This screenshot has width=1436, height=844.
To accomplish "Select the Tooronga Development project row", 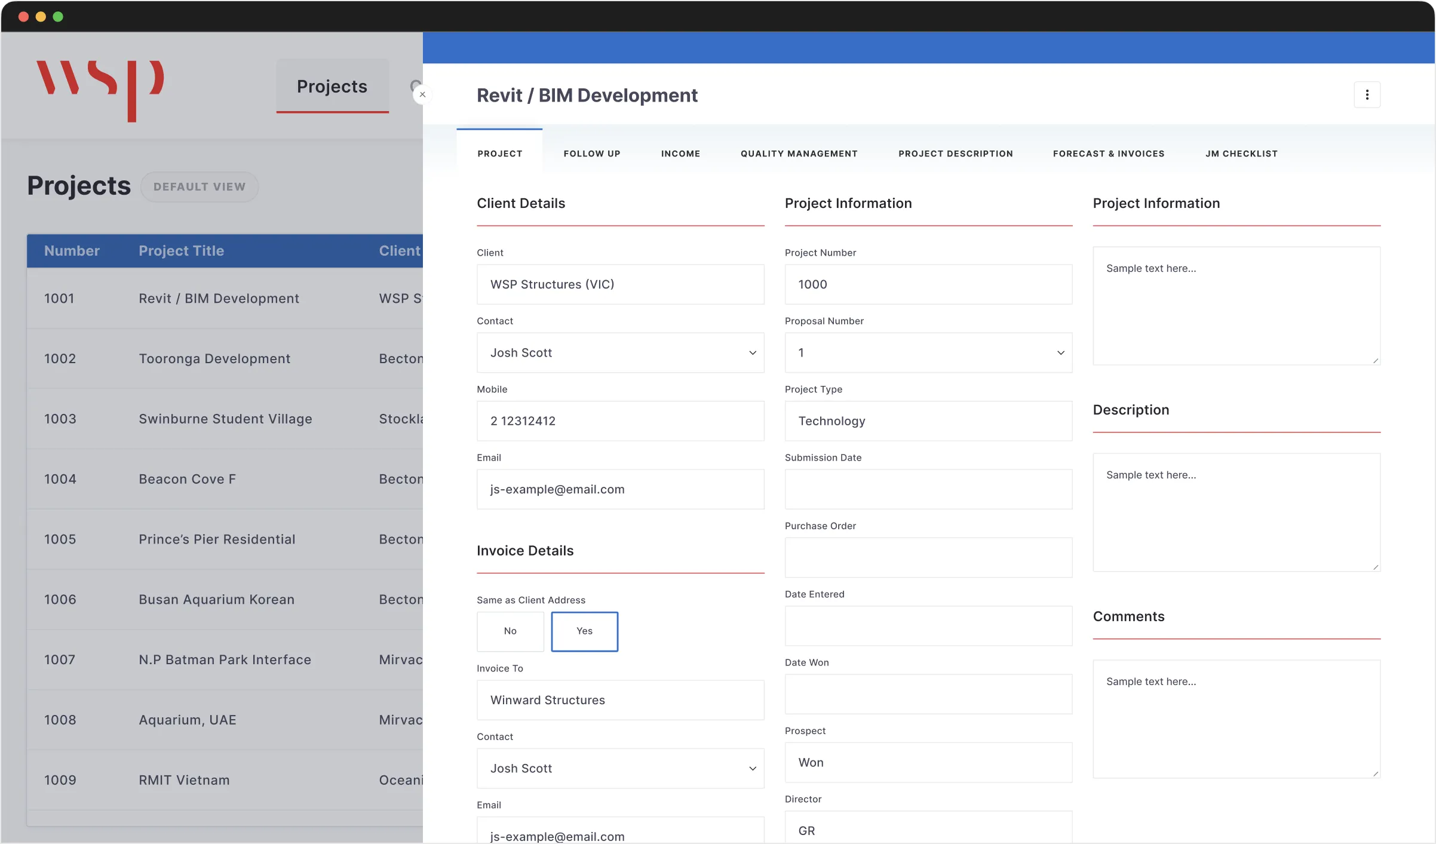I will 214,359.
